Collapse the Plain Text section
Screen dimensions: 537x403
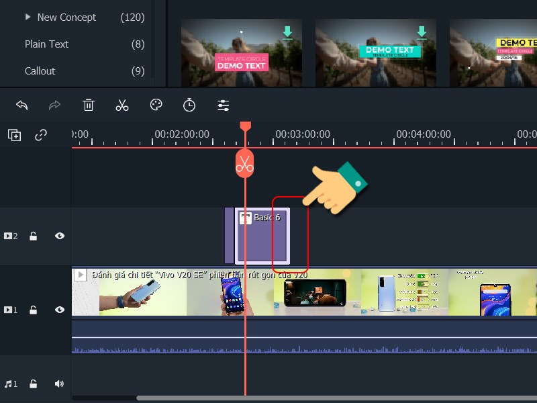(46, 44)
